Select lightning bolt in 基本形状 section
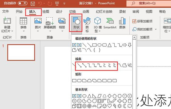 [115, 106]
